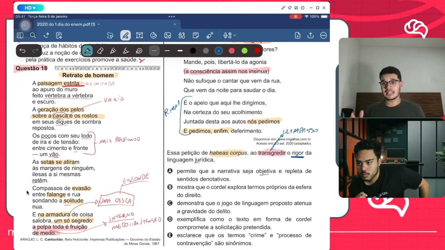This screenshot has height=250, width=445.
Task: Click the bottom presenter webcam feed
Action: click(392, 158)
